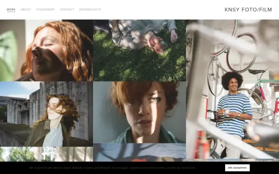The width and height of the screenshot is (279, 174).
Task: Navigate to the CONTACT page
Action: coord(67,10)
